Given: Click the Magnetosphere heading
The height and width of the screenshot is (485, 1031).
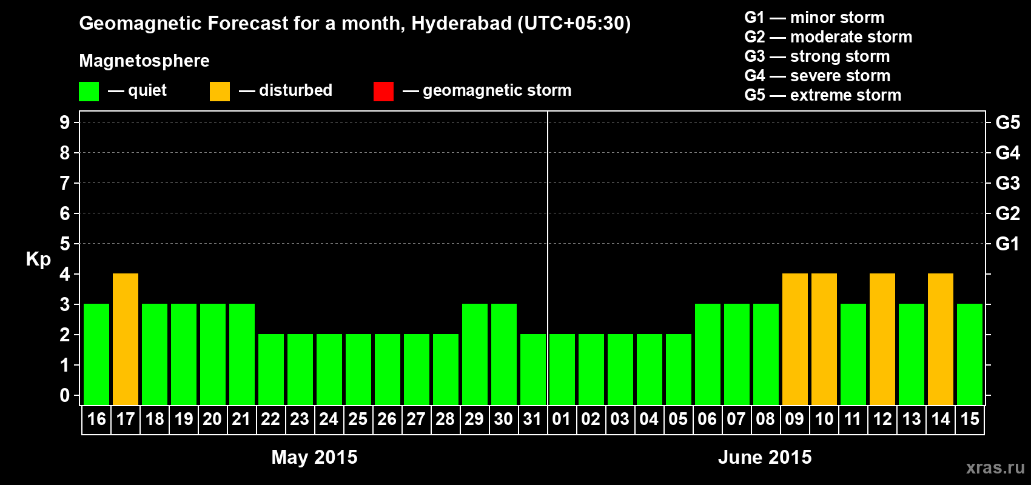Looking at the screenshot, I should [144, 61].
